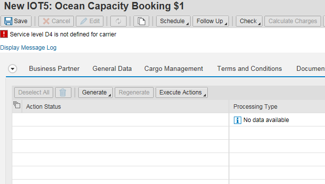Image resolution: width=325 pixels, height=184 pixels.
Task: Click the Edit button with pencil icon
Action: point(90,21)
